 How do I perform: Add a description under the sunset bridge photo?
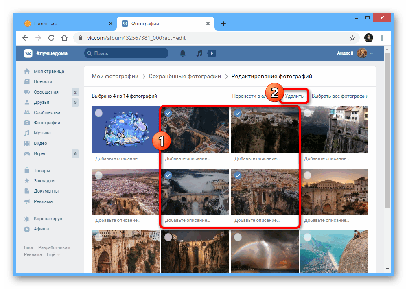pos(334,220)
